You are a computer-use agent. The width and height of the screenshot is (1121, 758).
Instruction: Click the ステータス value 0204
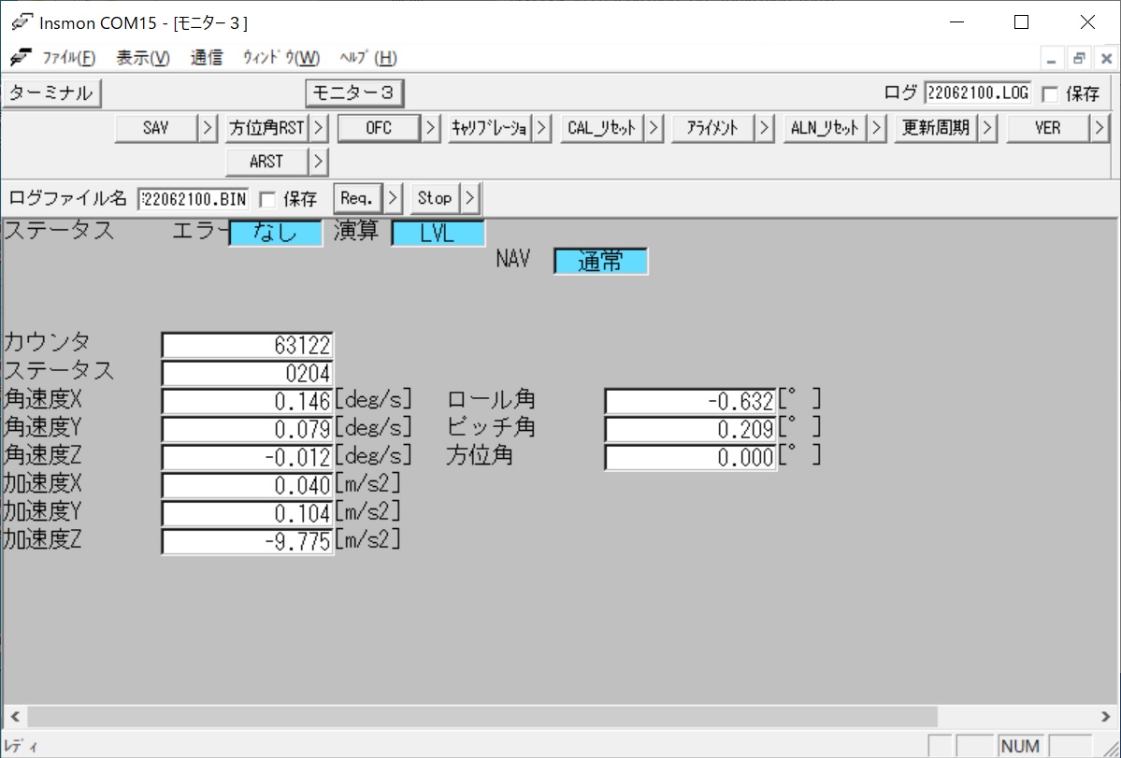248,374
